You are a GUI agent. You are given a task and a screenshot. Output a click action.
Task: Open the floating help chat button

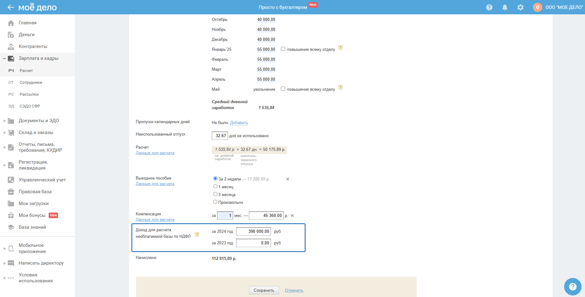573,287
